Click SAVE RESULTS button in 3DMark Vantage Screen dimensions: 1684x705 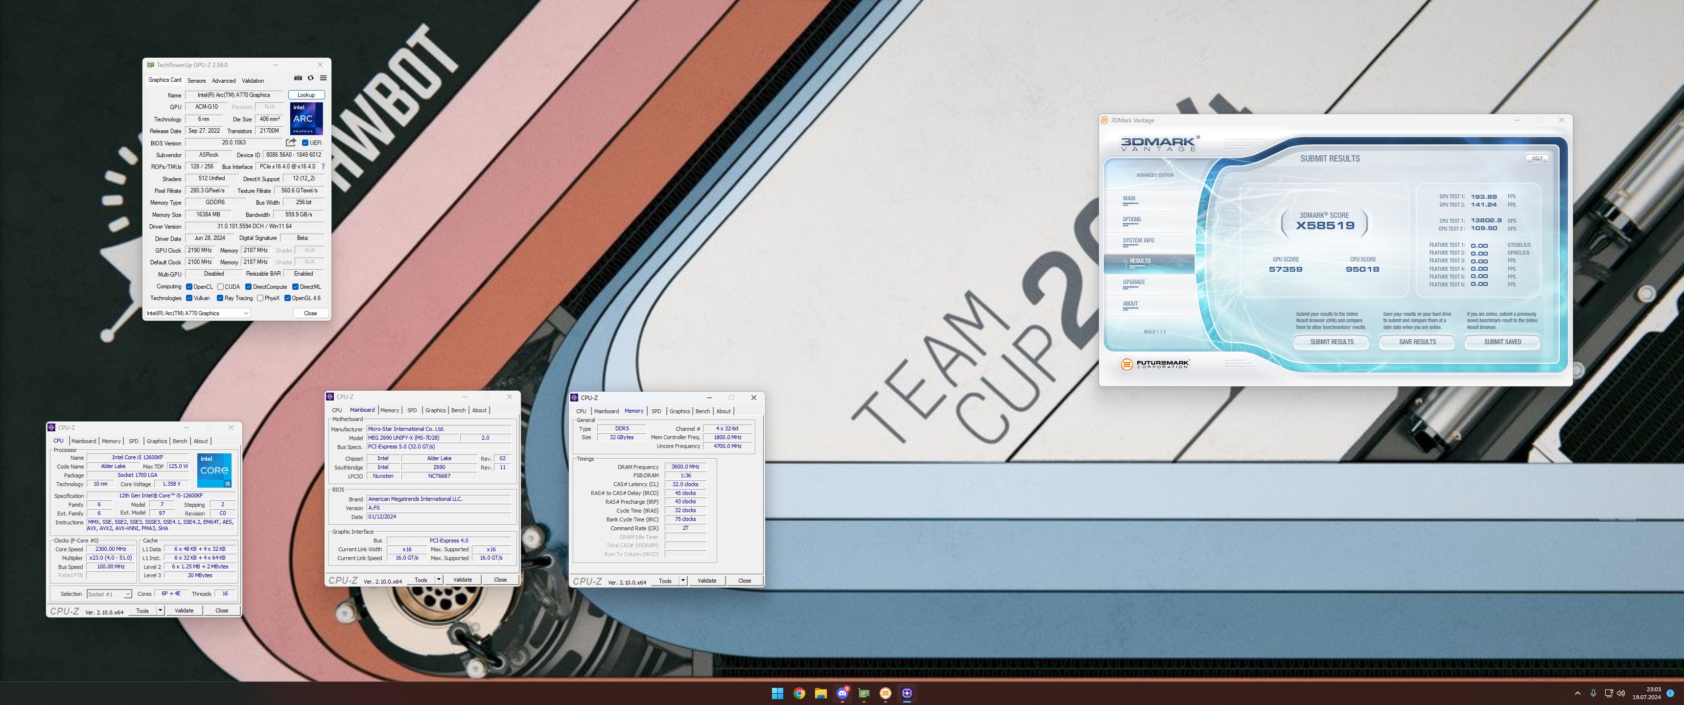[x=1417, y=342]
